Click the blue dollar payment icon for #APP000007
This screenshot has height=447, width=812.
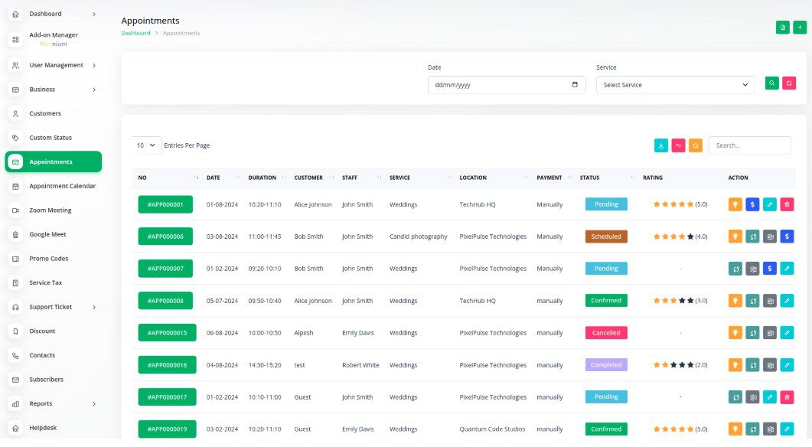771,269
